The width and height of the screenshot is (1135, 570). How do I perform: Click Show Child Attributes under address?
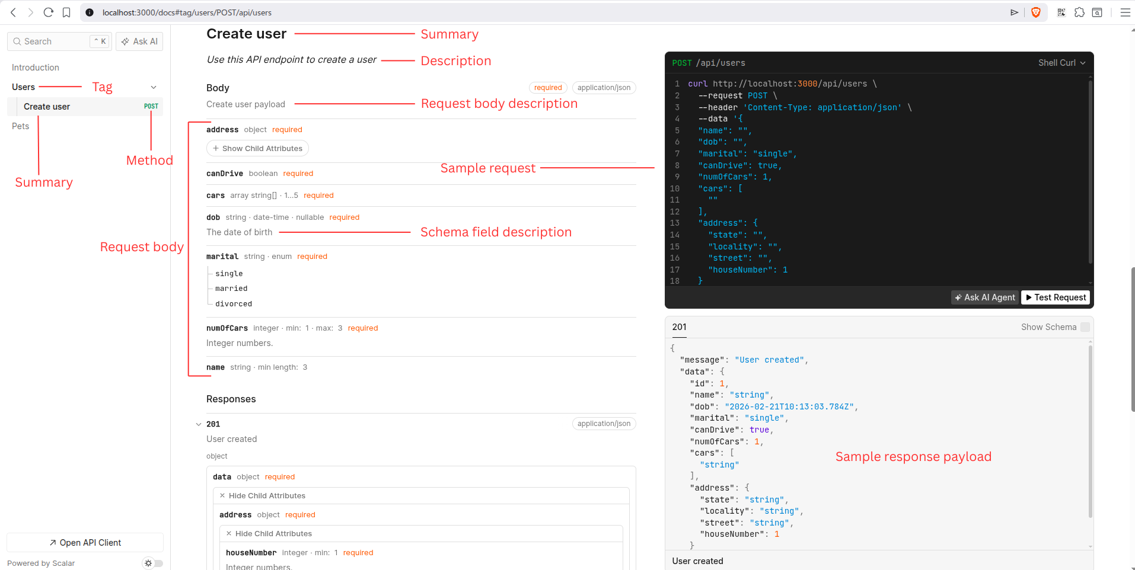click(x=257, y=148)
